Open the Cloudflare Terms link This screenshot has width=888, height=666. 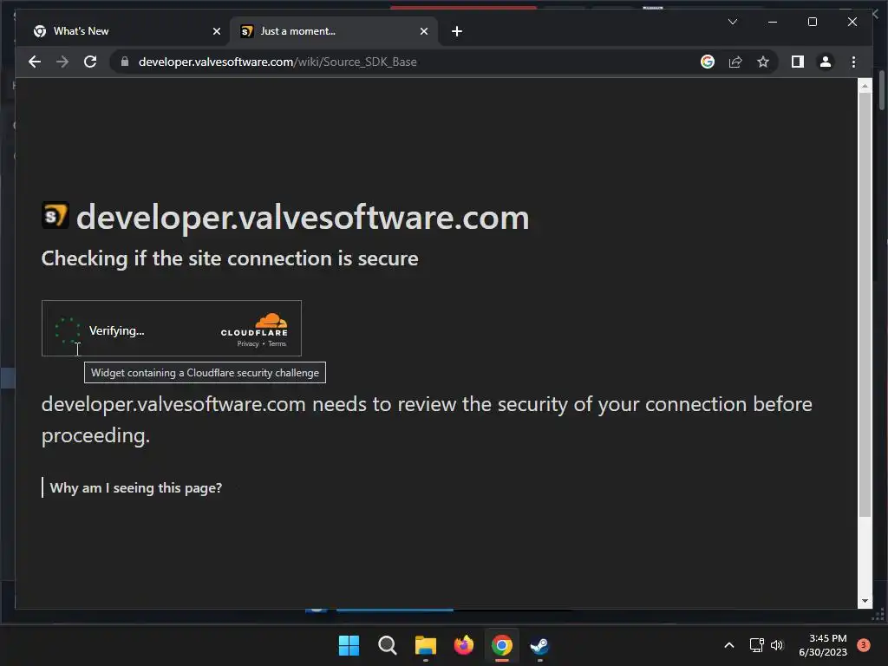tap(277, 343)
